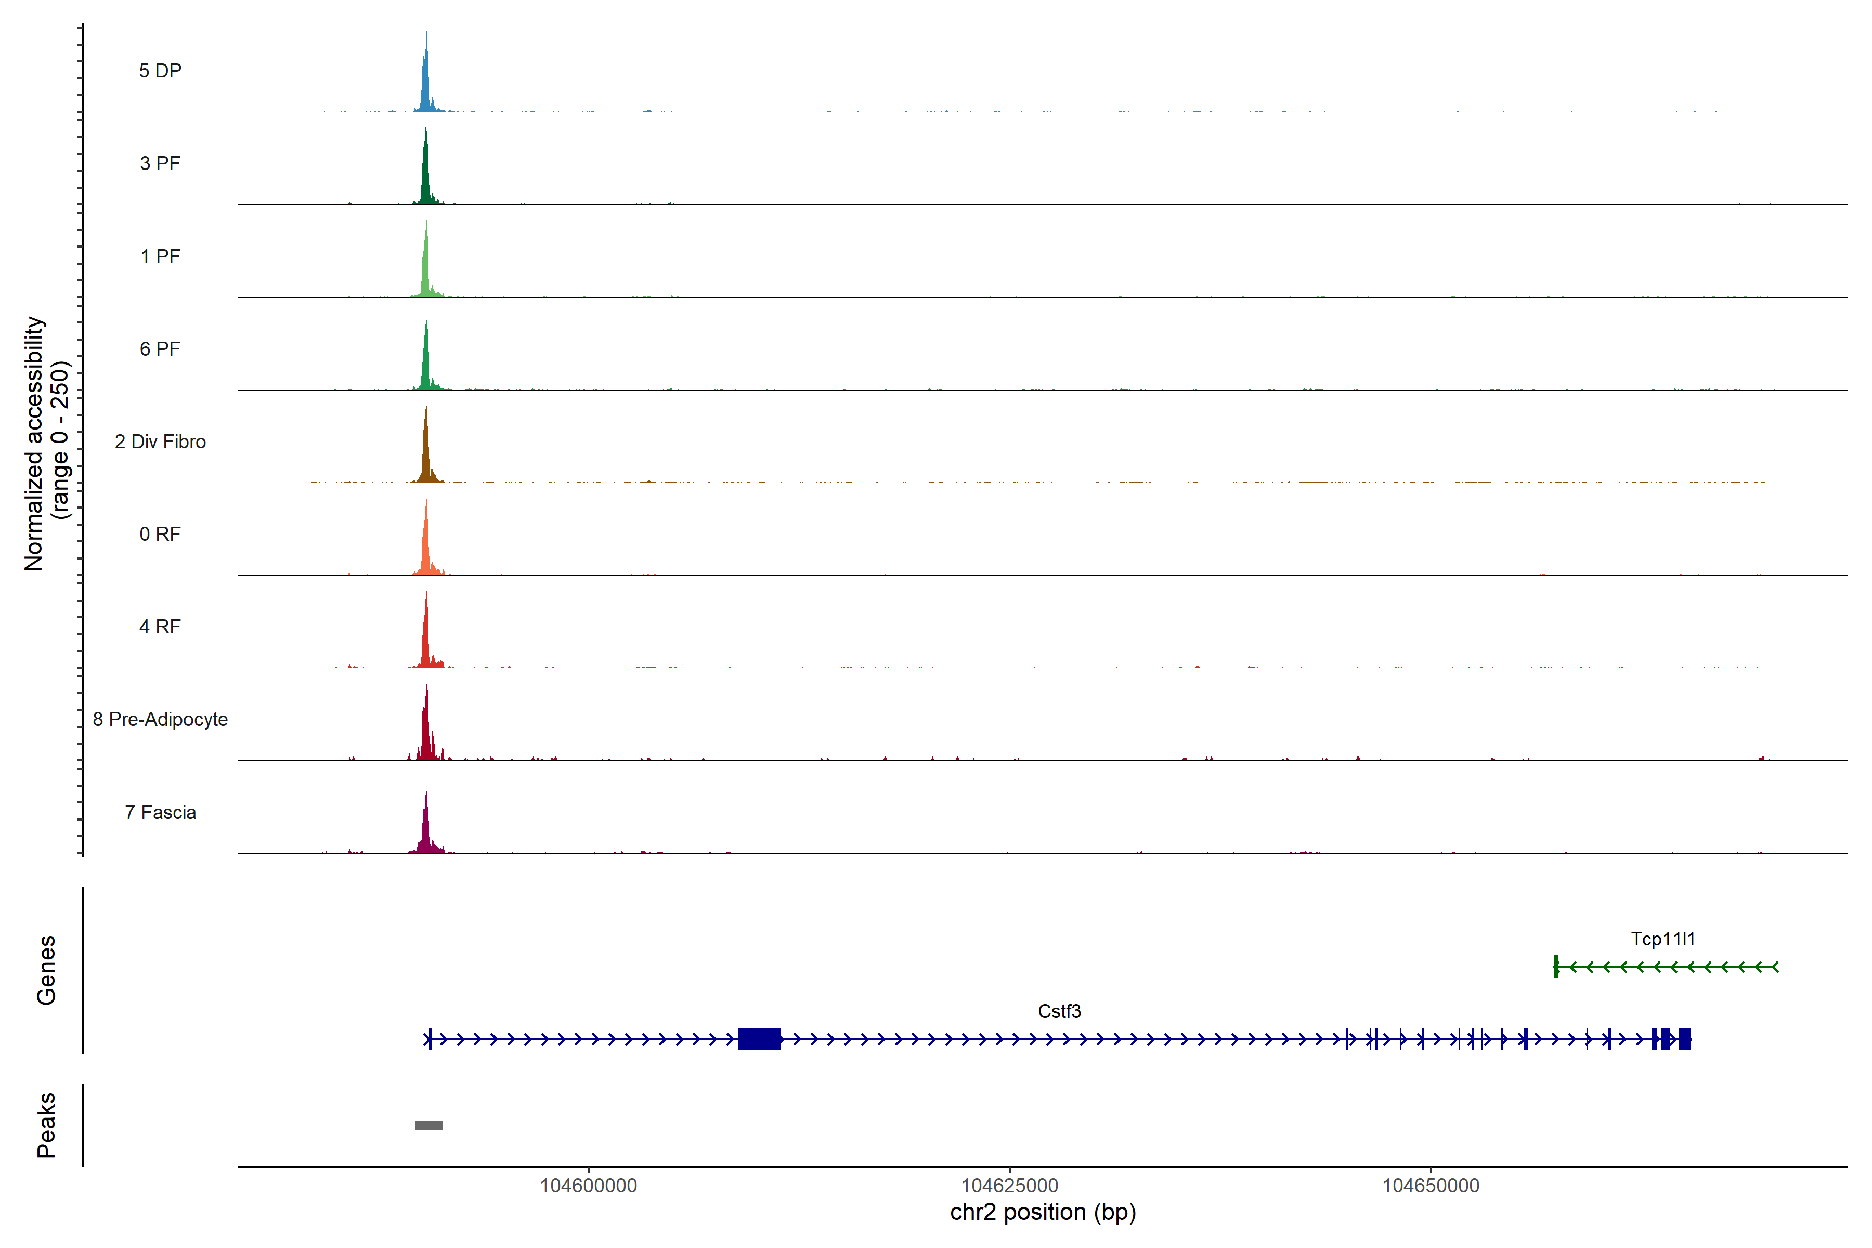
Task: Click the 104650000 axis tick label
Action: (x=1431, y=1186)
